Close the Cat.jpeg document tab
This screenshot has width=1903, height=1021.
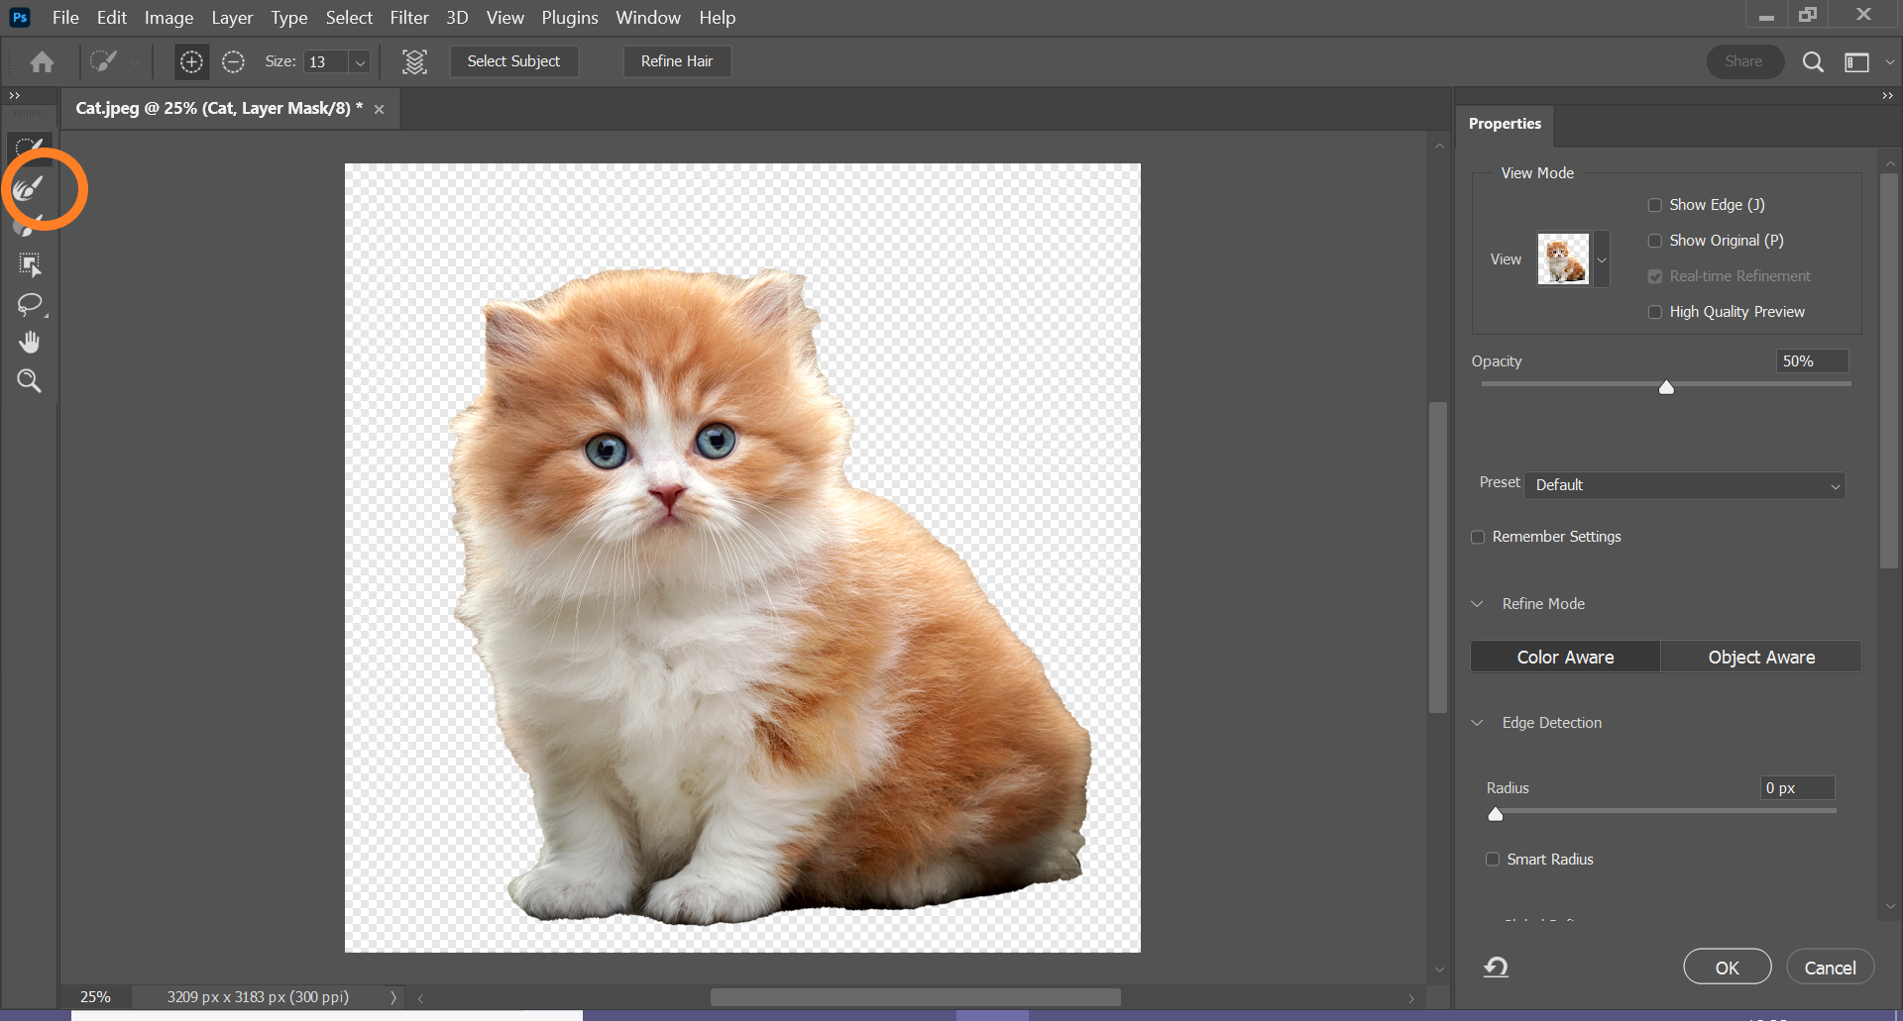click(x=379, y=109)
